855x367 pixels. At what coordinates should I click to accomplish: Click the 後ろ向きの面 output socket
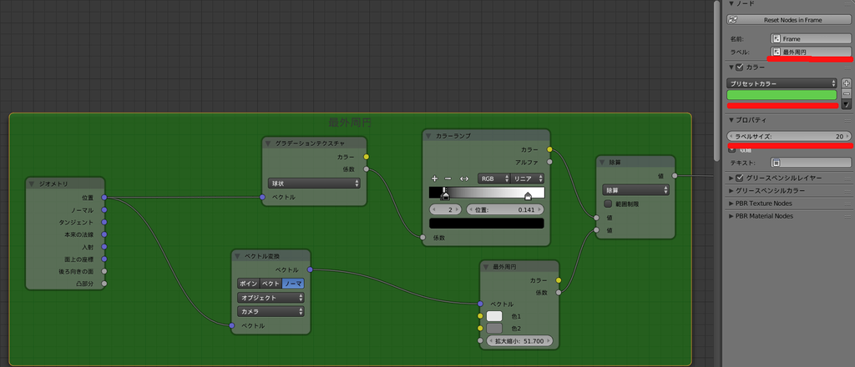pyautogui.click(x=104, y=271)
